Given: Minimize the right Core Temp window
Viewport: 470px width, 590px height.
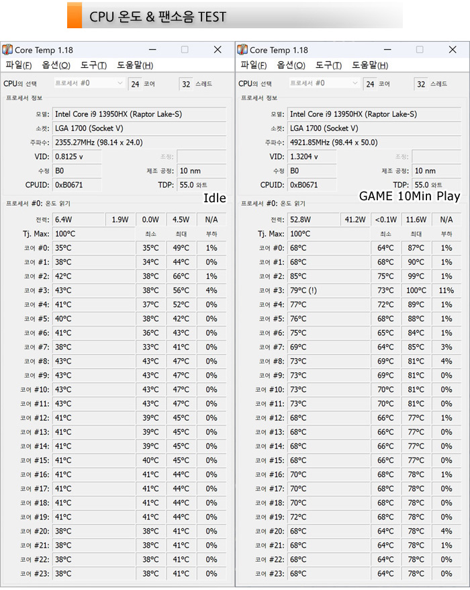Looking at the screenshot, I should click(x=387, y=50).
